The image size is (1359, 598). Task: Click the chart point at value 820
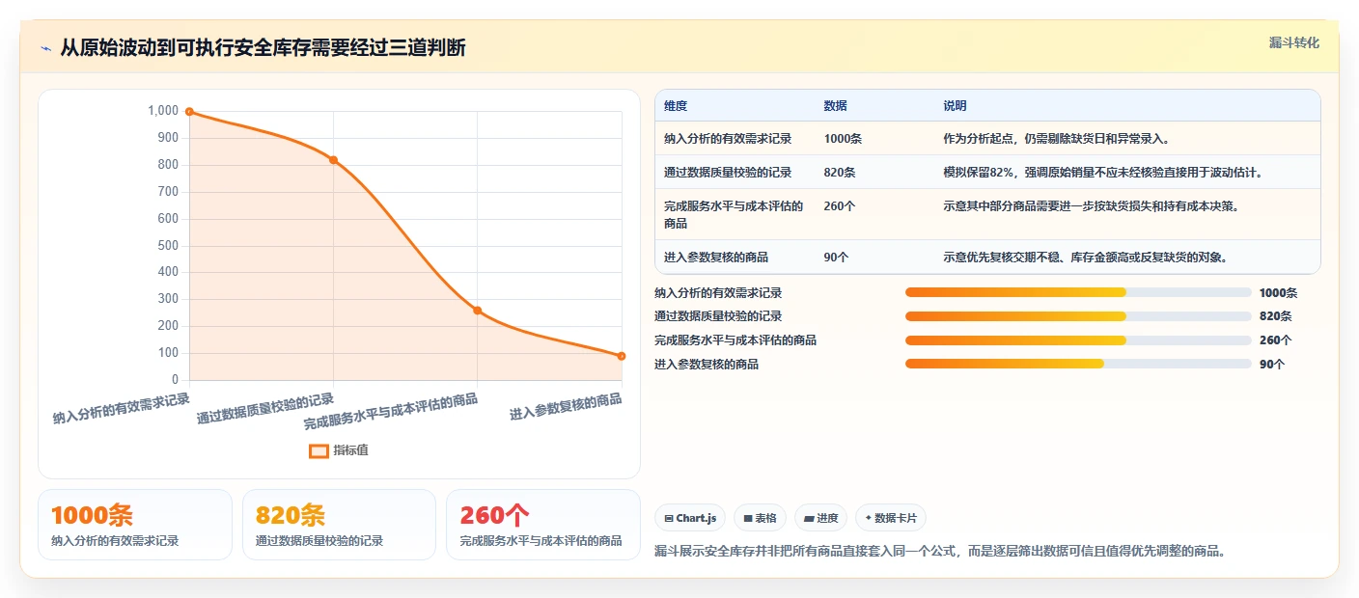pos(333,160)
